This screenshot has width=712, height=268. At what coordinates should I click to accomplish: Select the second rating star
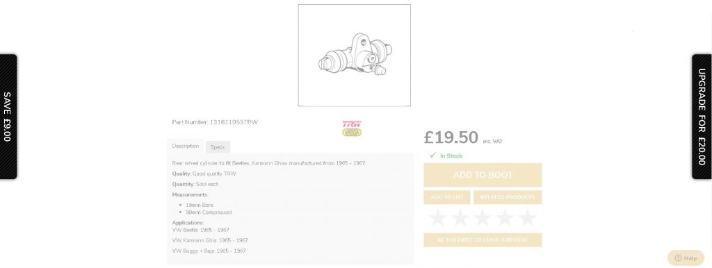click(460, 218)
